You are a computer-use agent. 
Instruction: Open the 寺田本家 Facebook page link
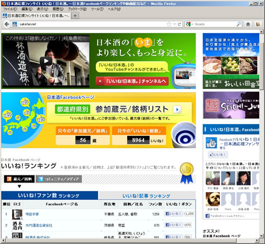[x=32, y=214]
